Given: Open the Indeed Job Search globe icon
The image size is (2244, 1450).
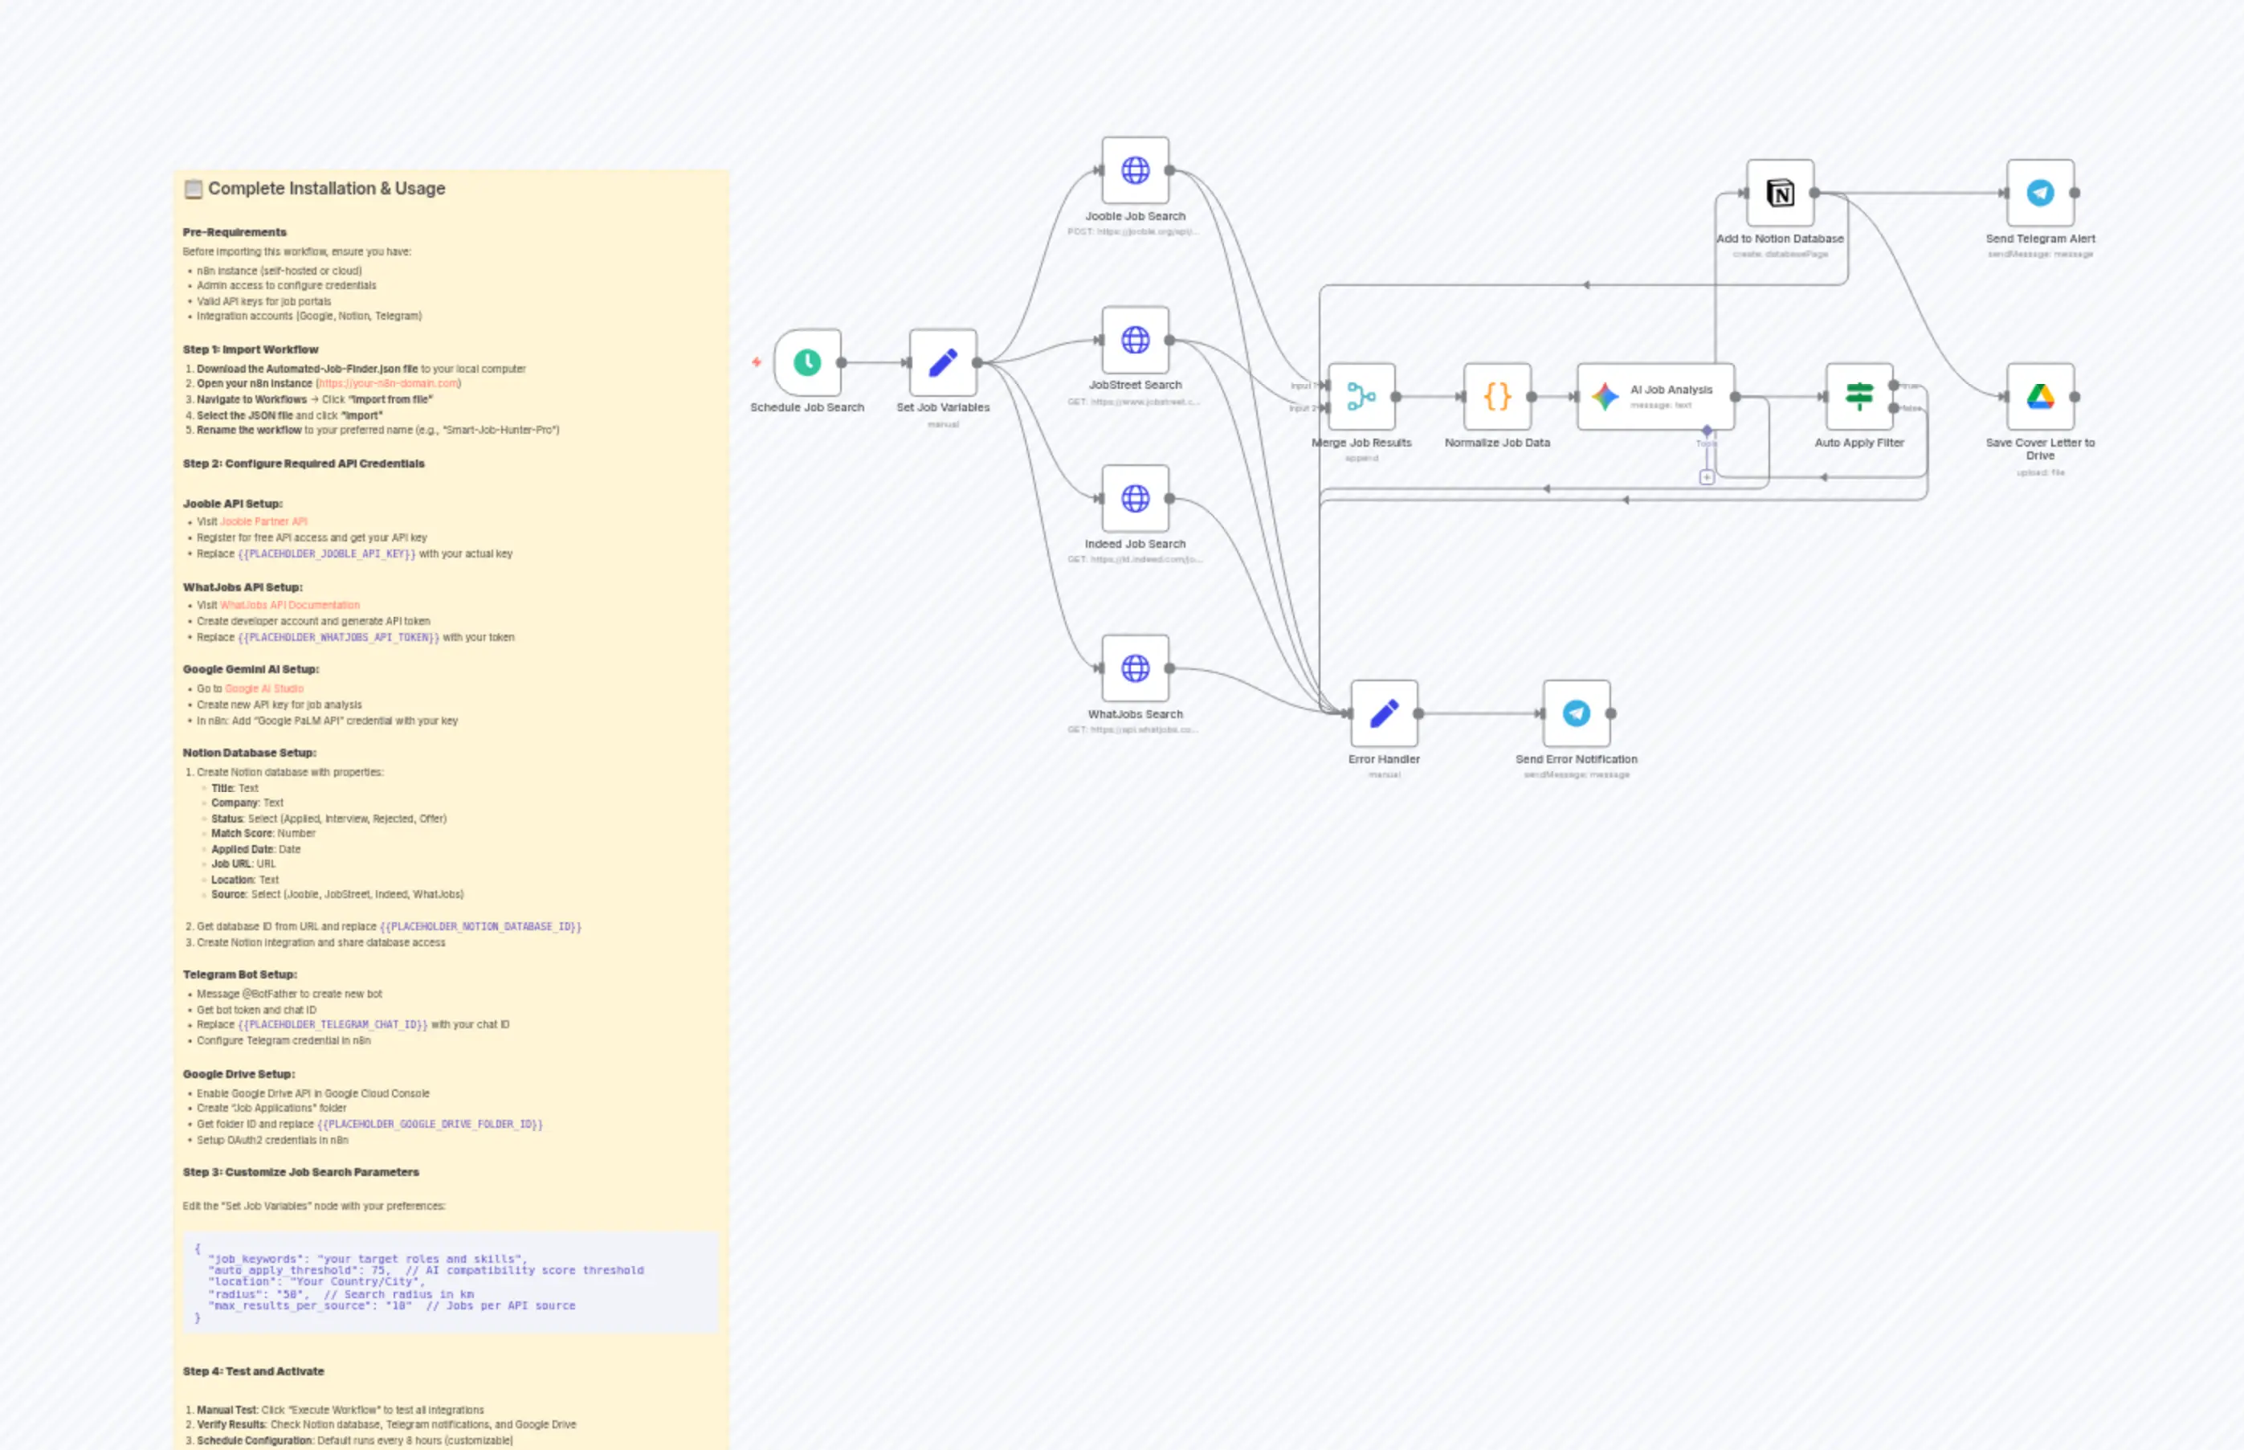Looking at the screenshot, I should pyautogui.click(x=1136, y=498).
